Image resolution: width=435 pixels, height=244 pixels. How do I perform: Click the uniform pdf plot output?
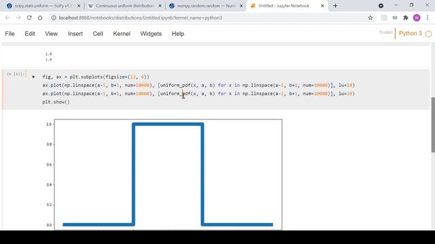164,175
